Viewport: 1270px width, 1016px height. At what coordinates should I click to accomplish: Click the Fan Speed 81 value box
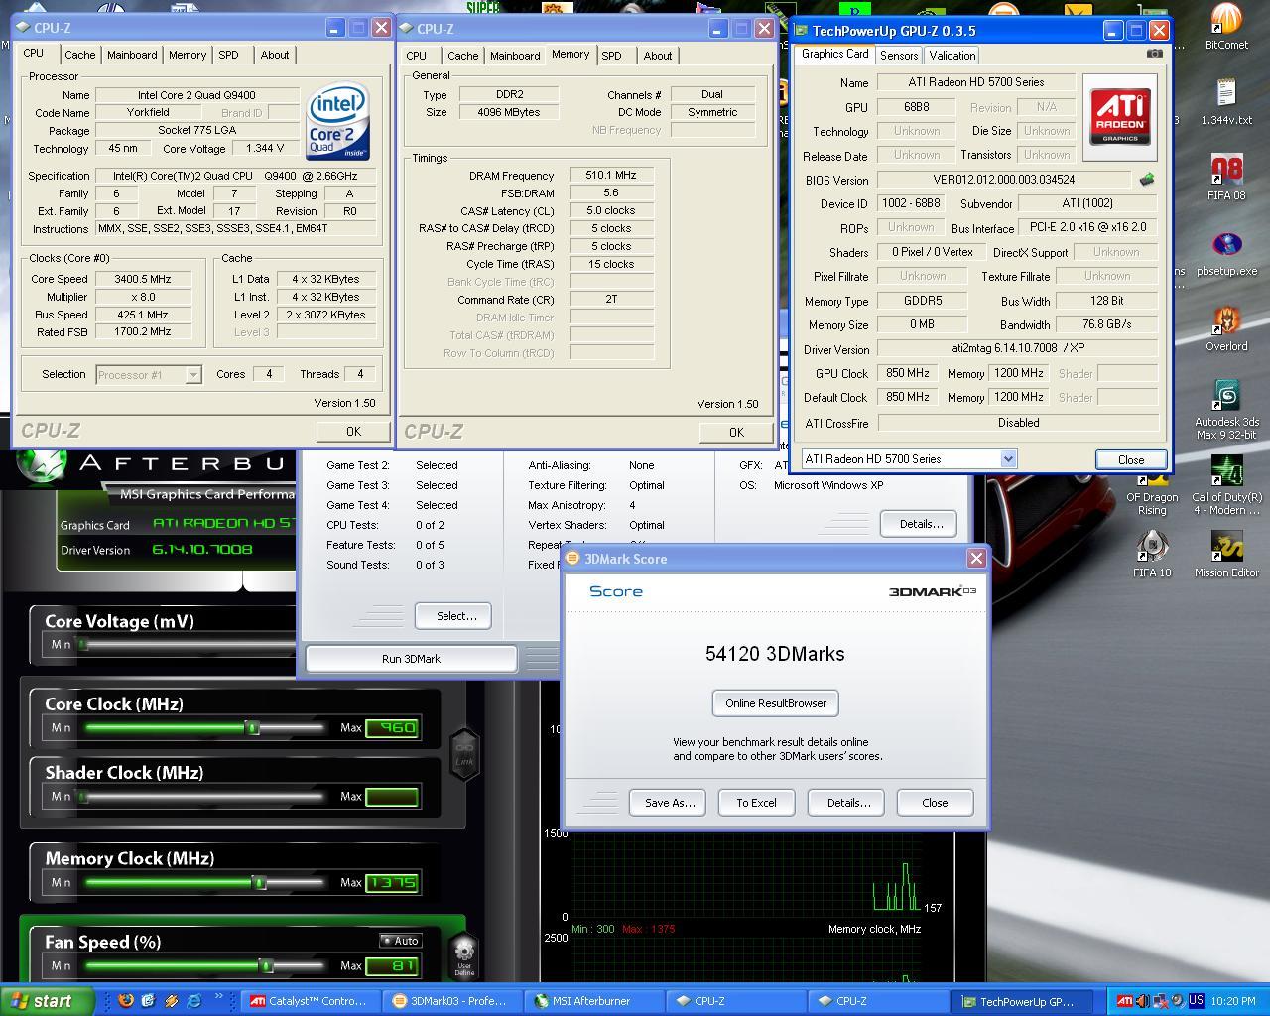(x=392, y=965)
